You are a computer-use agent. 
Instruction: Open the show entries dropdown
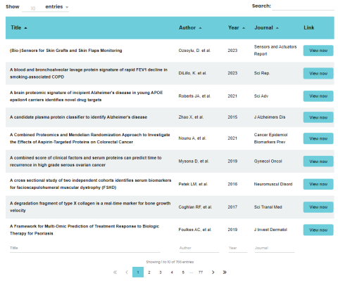coord(45,7)
